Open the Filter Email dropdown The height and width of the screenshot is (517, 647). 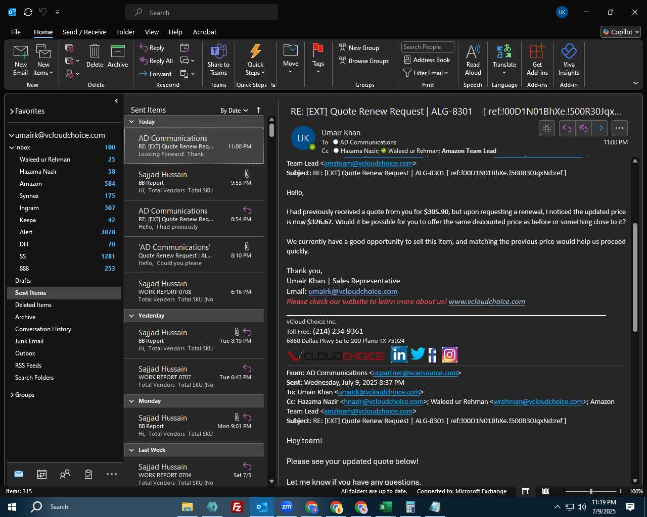coord(426,73)
